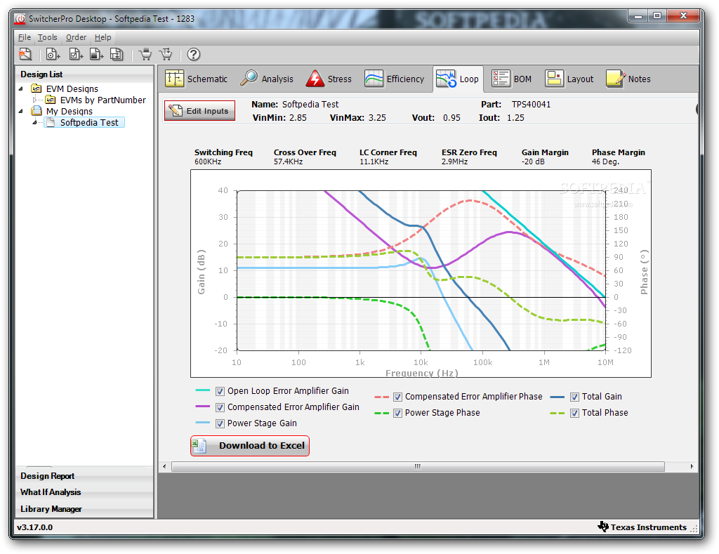Toggle Compensated Error Amplifier Phase checkbox

397,397
